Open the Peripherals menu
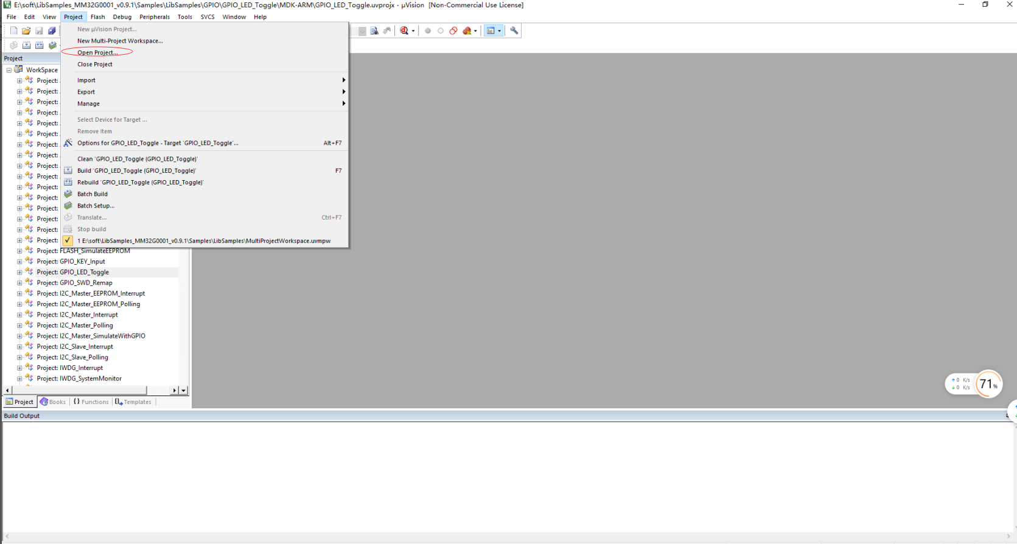Viewport: 1017px width, 544px height. 155,17
